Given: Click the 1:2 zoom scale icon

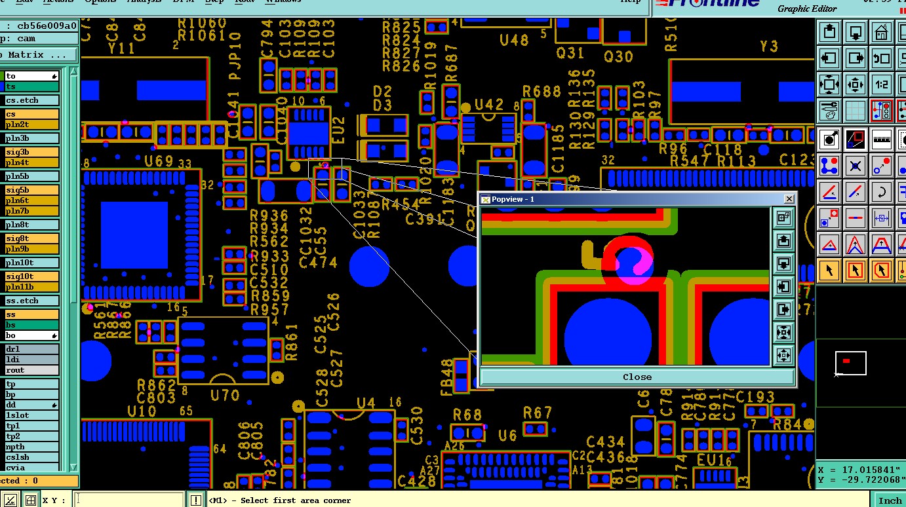Looking at the screenshot, I should [882, 84].
